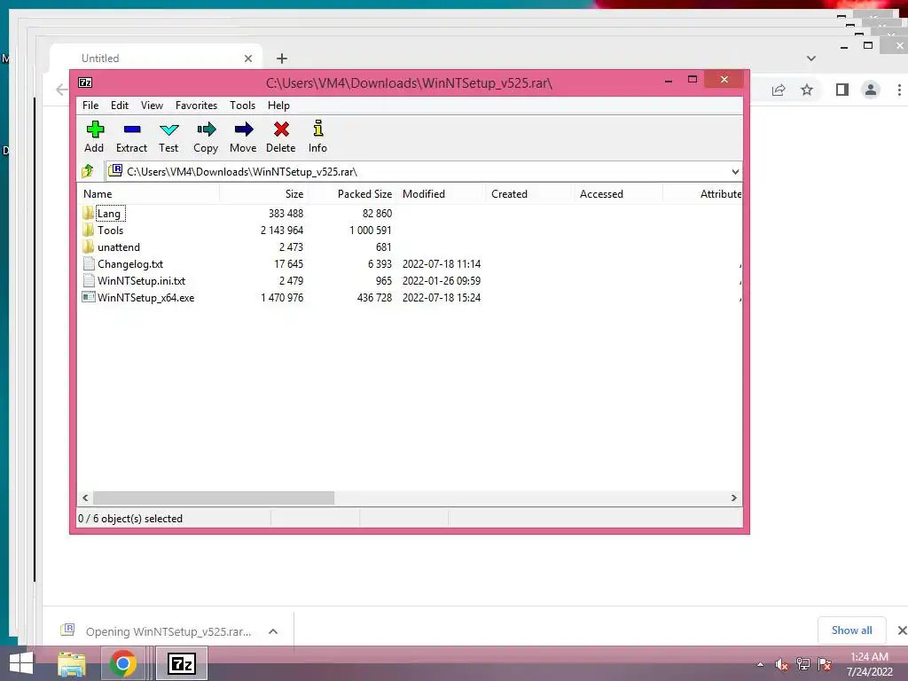
Task: Click the scroll left arrow
Action: click(86, 498)
